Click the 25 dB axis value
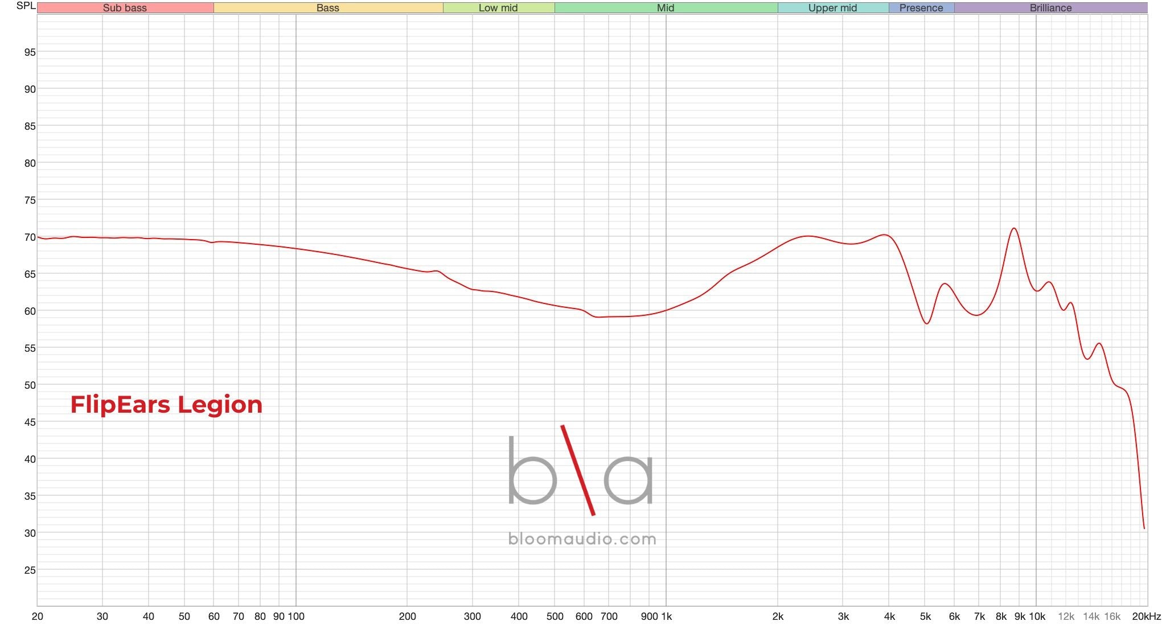1166x625 pixels. [x=30, y=570]
